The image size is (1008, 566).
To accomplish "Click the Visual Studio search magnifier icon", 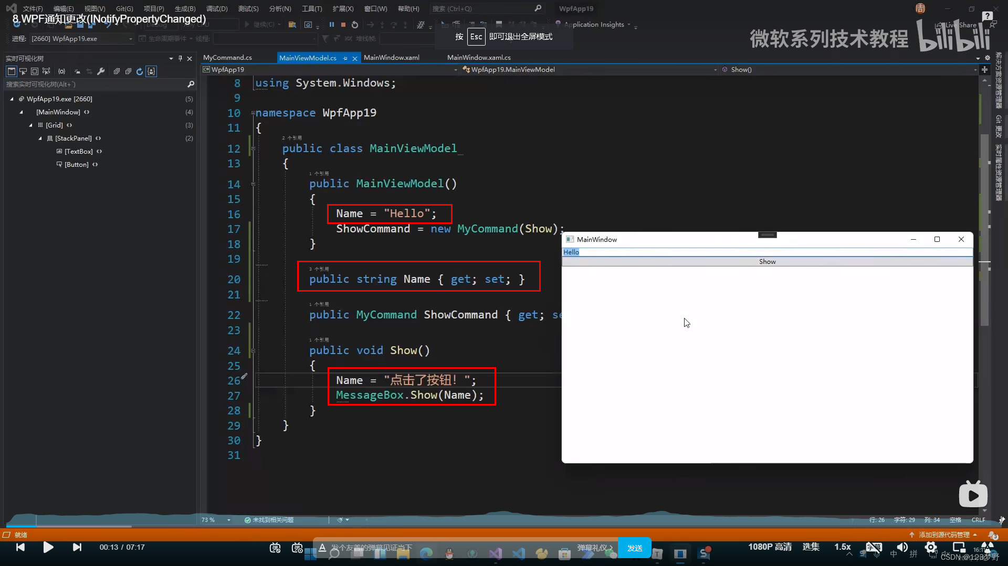I will point(538,8).
